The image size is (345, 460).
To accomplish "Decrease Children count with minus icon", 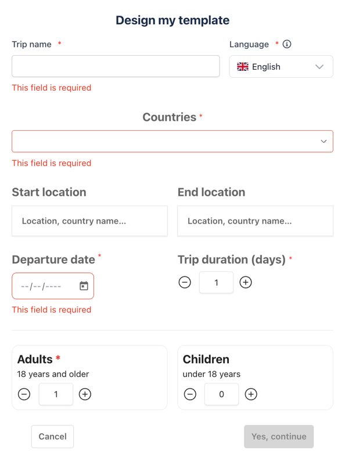I will click(190, 394).
